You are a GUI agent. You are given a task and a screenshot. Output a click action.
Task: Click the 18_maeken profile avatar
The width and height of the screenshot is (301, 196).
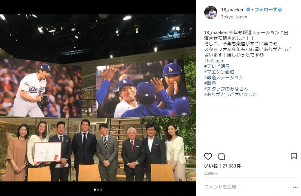pos(211,12)
